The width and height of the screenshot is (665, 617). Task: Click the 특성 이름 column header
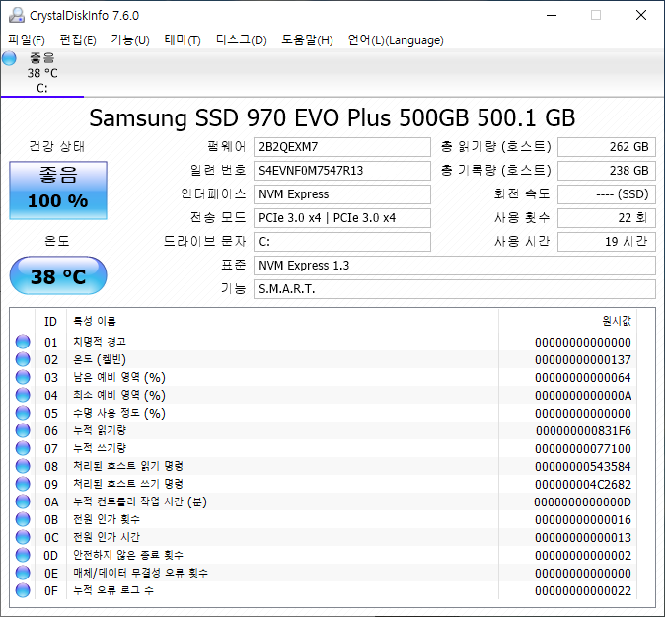95,321
